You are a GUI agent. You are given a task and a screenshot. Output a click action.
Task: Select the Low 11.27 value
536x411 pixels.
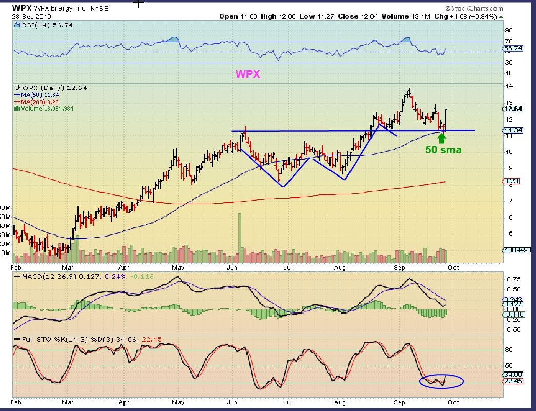point(316,16)
